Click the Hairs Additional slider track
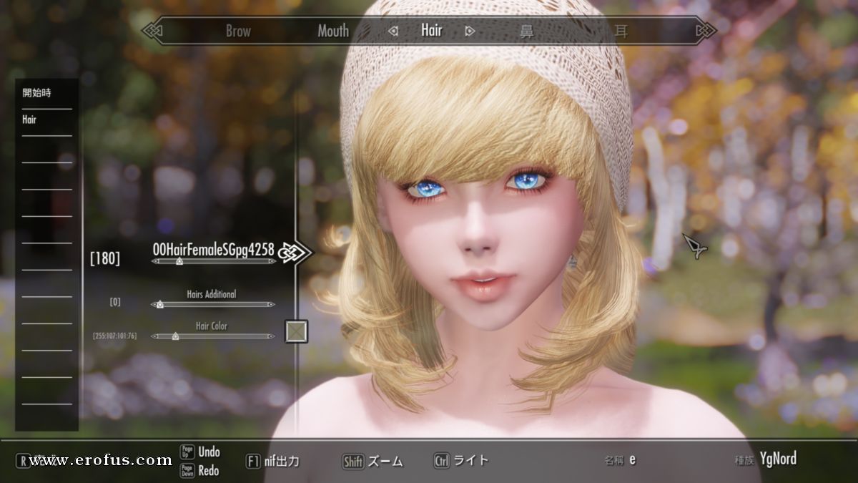Viewport: 858px width, 483px height. point(213,304)
